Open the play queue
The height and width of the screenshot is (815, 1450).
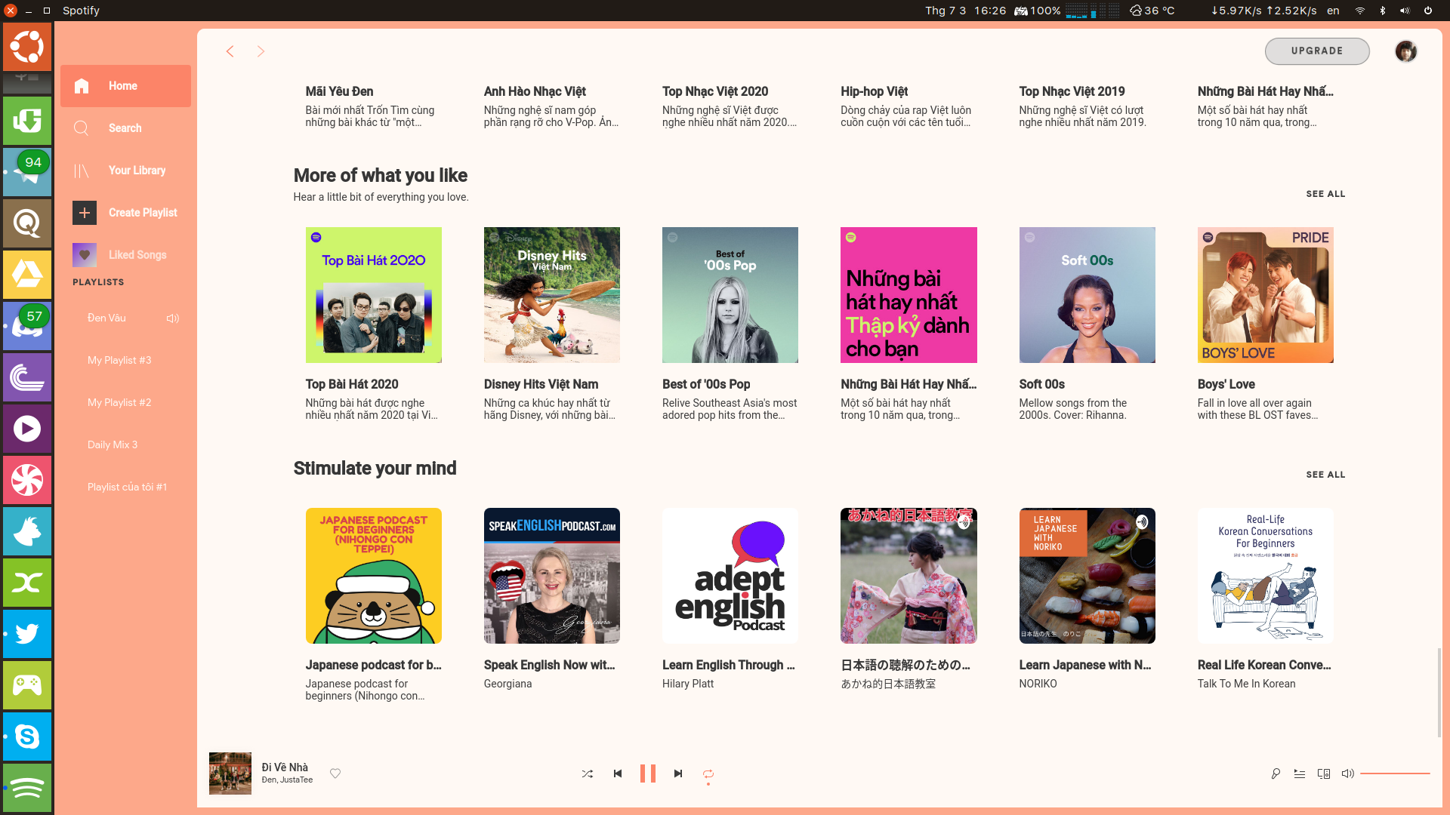(x=1300, y=773)
